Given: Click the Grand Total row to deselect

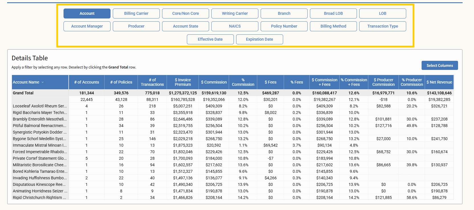Looking at the screenshot, I should pos(23,93).
